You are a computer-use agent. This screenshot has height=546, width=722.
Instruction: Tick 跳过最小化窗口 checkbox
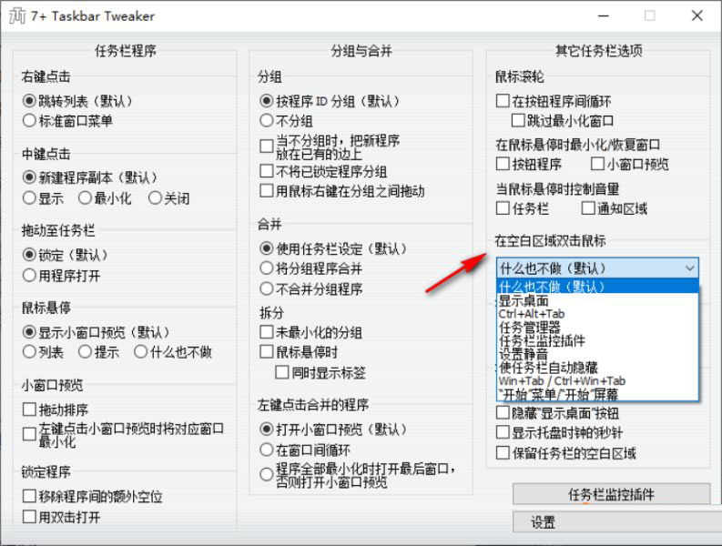[x=518, y=121]
